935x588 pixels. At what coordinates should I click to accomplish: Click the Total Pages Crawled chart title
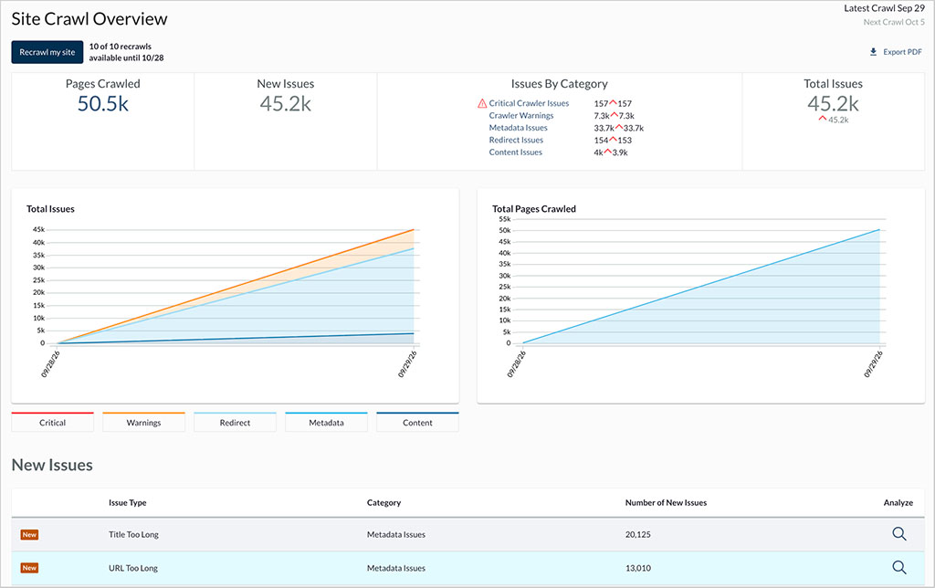[533, 209]
